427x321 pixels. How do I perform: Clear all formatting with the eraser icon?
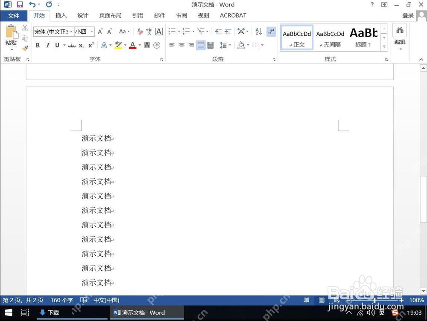click(x=140, y=32)
